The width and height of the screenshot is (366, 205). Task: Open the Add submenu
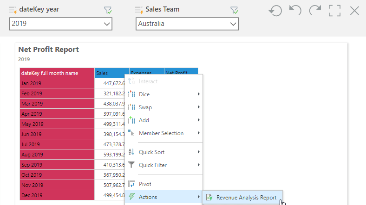pyautogui.click(x=163, y=120)
